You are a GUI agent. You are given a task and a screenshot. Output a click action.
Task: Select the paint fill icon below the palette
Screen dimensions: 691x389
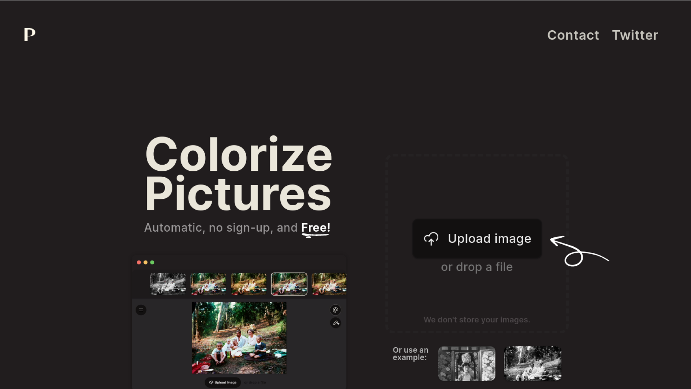[x=335, y=323]
